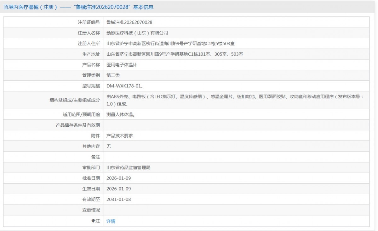Click the 注册人名称 label
378x231 pixels.
coord(89,33)
